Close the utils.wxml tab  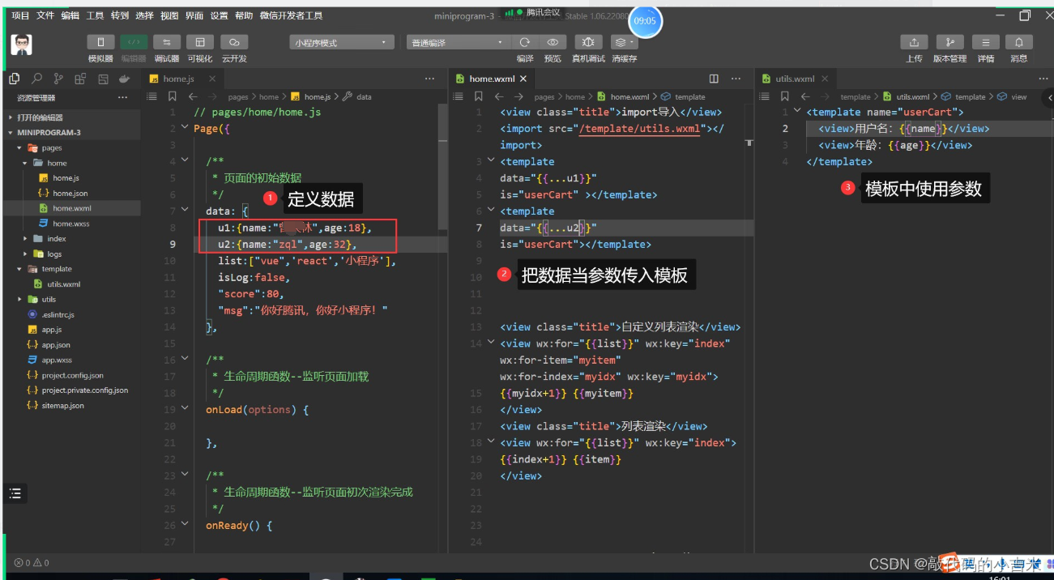(x=825, y=79)
